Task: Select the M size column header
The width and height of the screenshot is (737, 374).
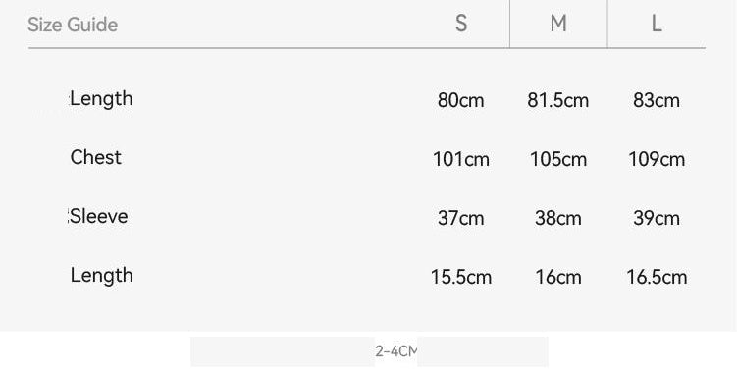Action: pos(558,23)
